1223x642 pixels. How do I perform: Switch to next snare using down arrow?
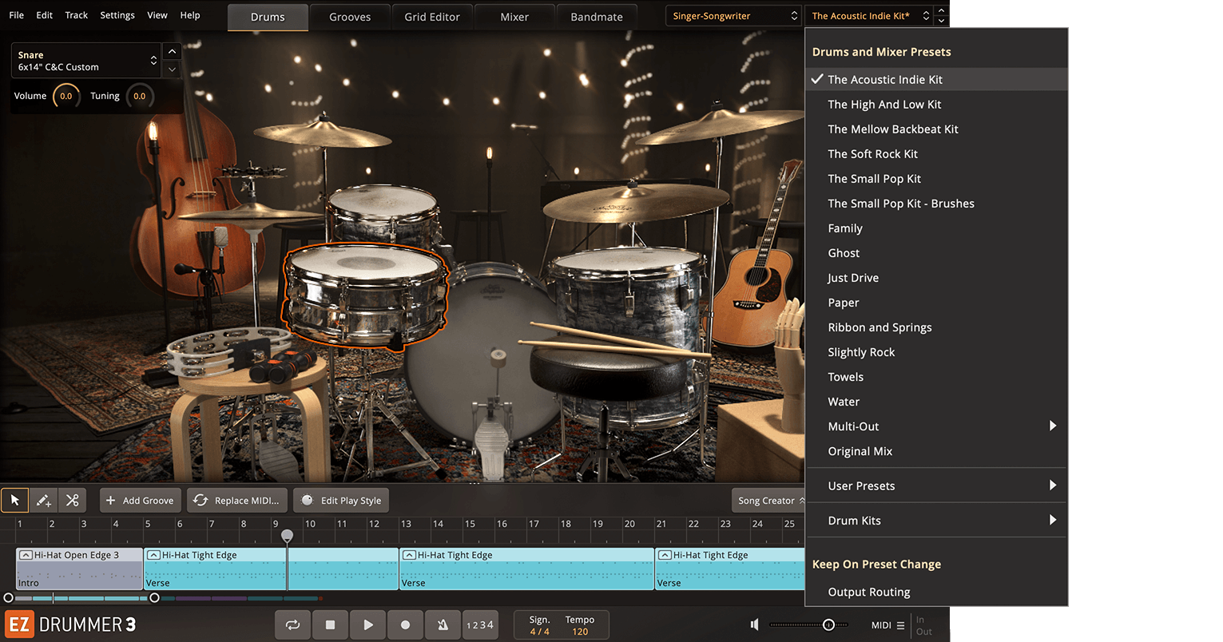[x=172, y=69]
